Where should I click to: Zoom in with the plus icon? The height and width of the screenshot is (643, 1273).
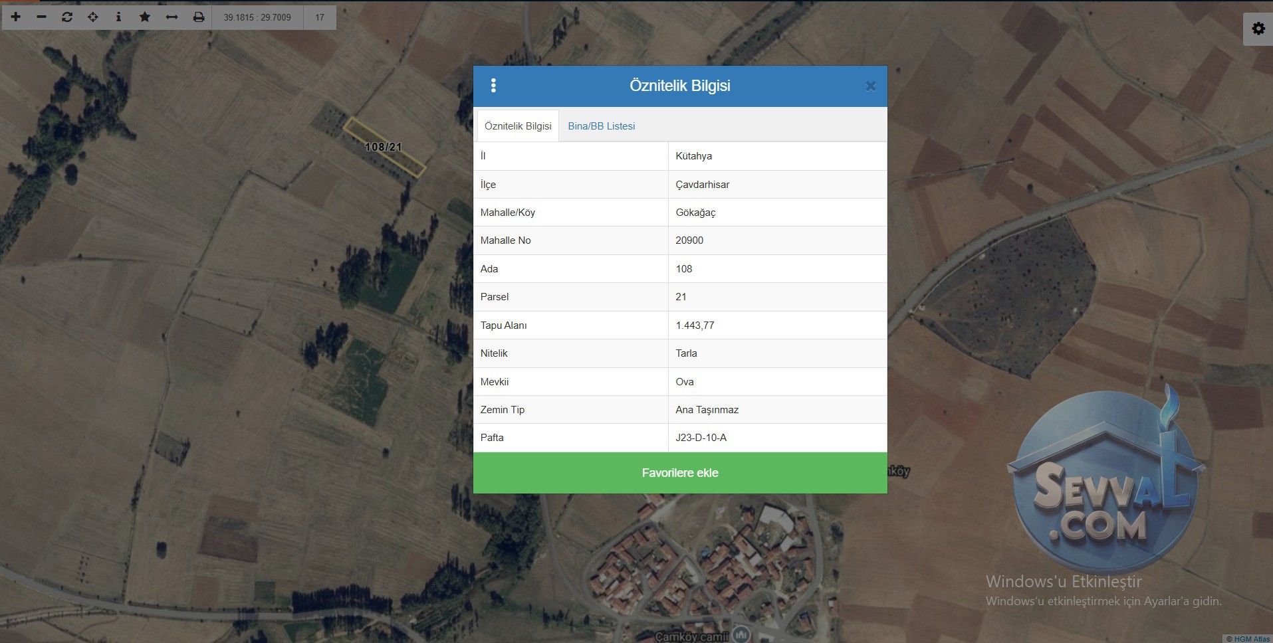tap(15, 17)
